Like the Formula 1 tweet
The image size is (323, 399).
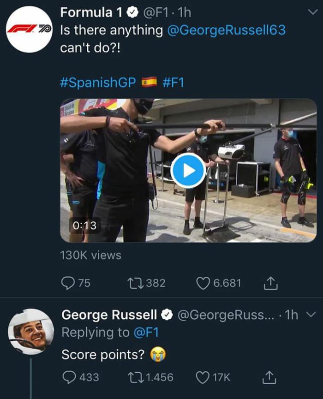(x=203, y=283)
